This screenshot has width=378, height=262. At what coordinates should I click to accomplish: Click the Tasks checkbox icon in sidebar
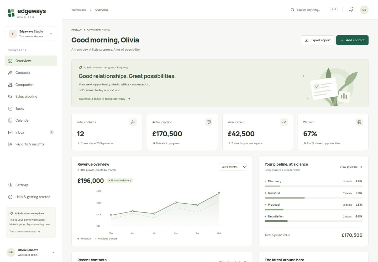(x=10, y=109)
